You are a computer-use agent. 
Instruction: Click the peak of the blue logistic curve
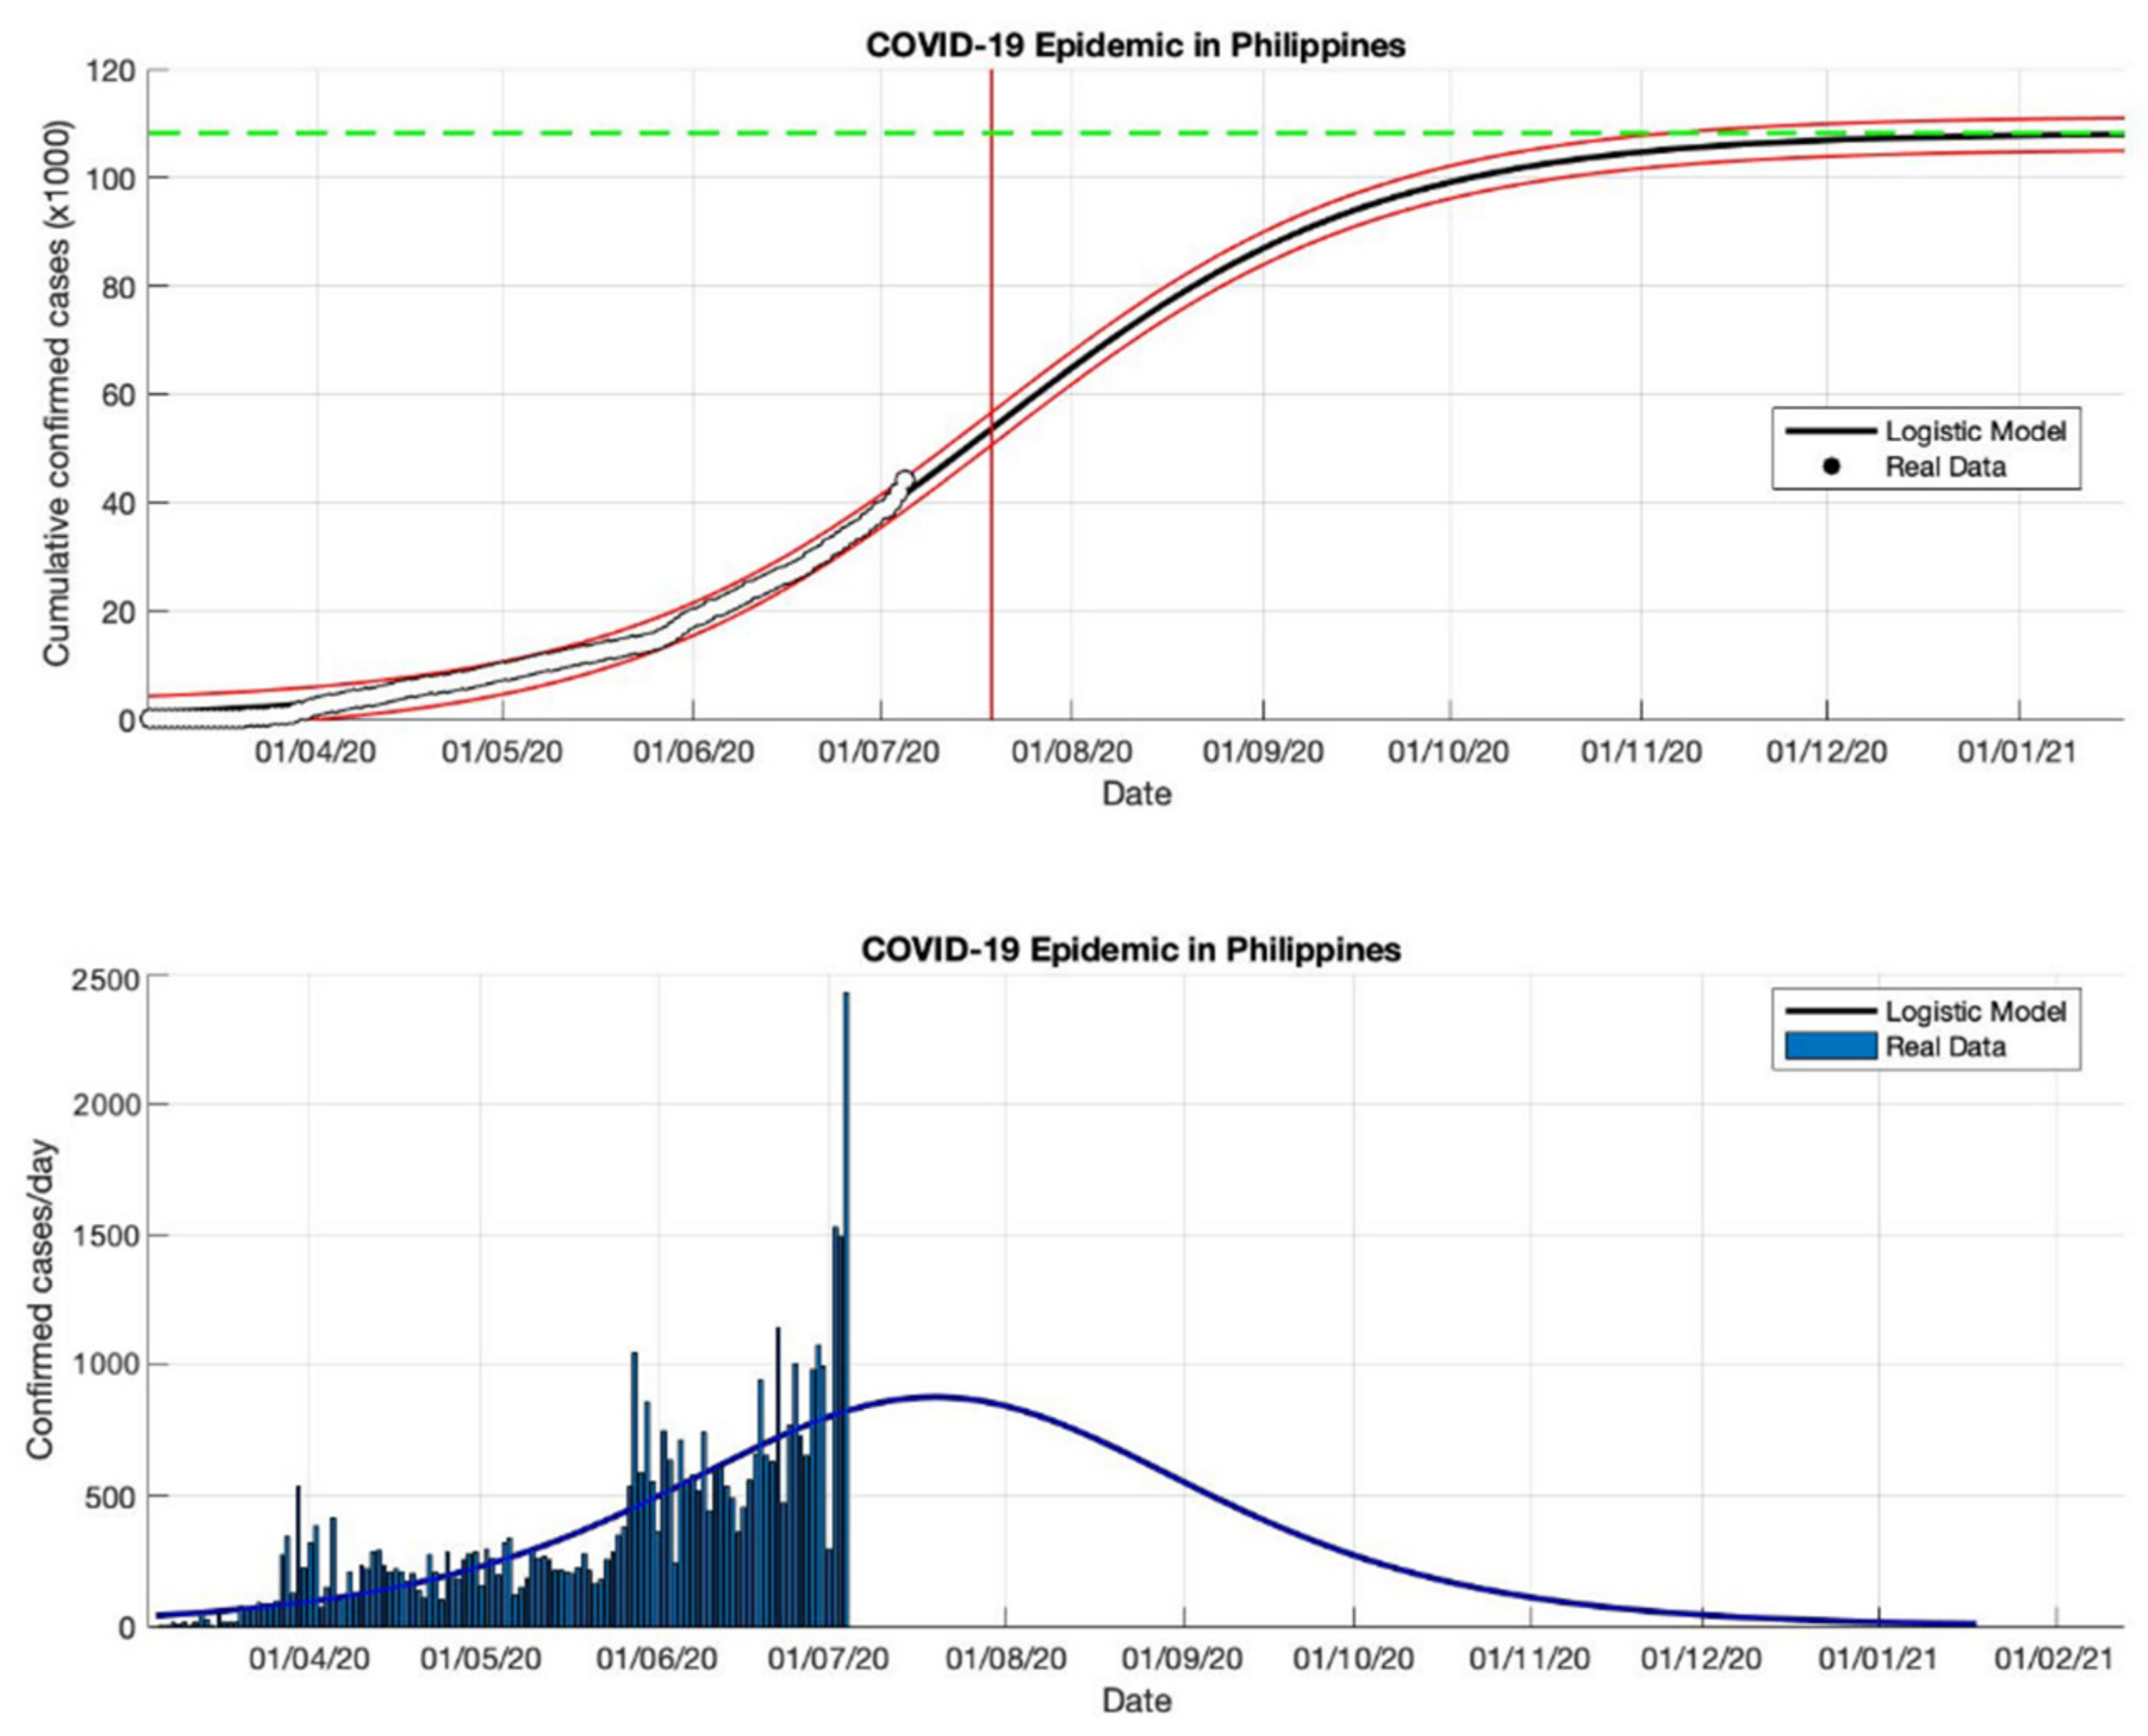coord(935,1397)
